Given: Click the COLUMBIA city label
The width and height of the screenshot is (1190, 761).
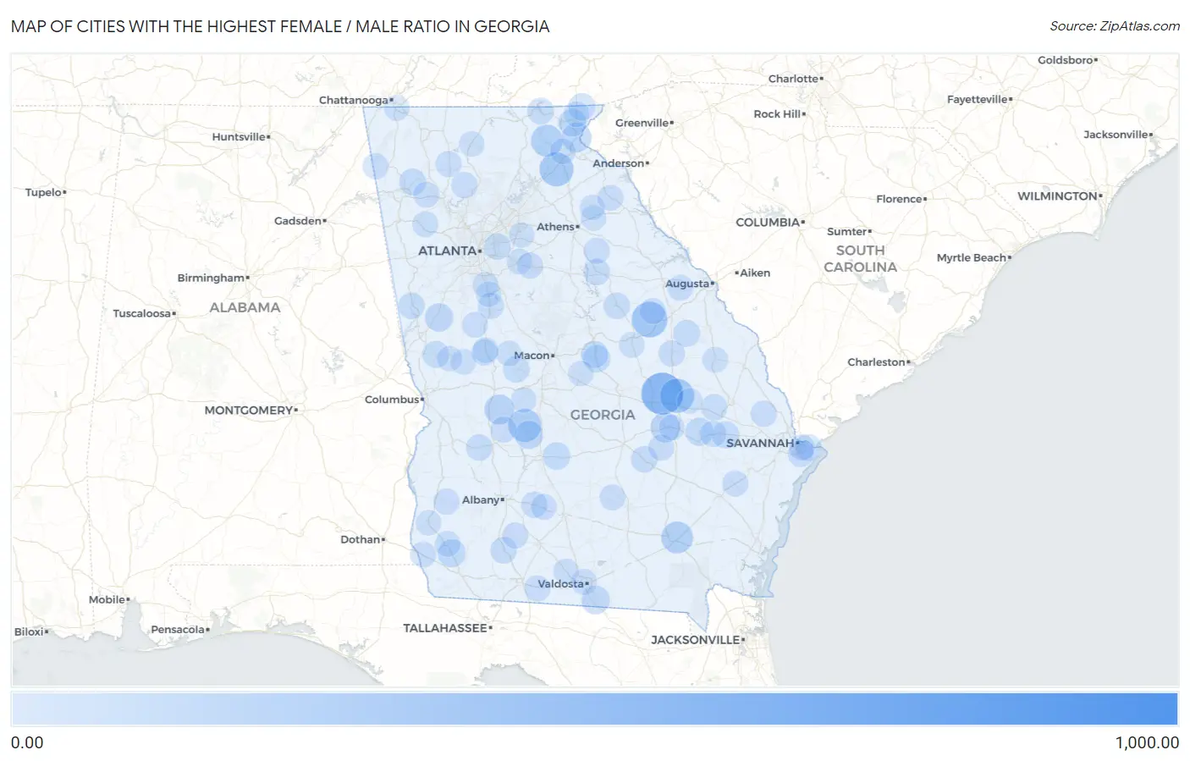Looking at the screenshot, I should pyautogui.click(x=768, y=223).
